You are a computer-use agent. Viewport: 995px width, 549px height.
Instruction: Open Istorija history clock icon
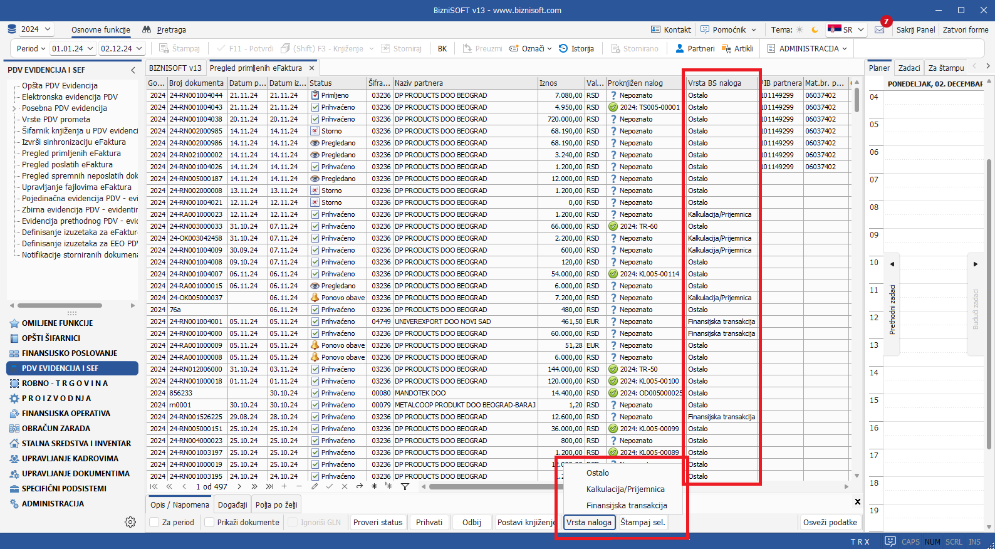[x=563, y=48]
